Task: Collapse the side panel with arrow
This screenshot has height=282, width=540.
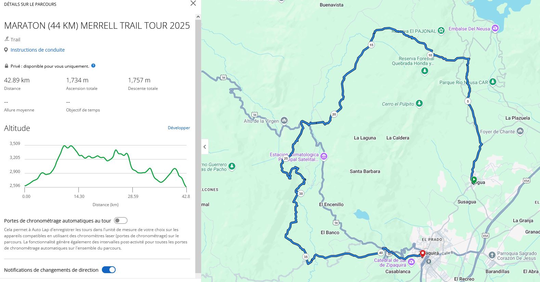Action: (205, 147)
